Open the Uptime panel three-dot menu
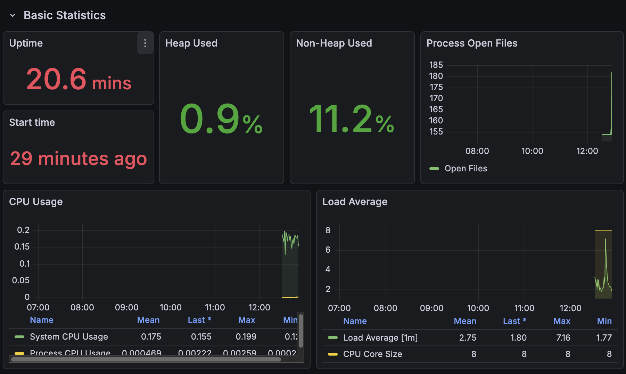 coord(145,43)
